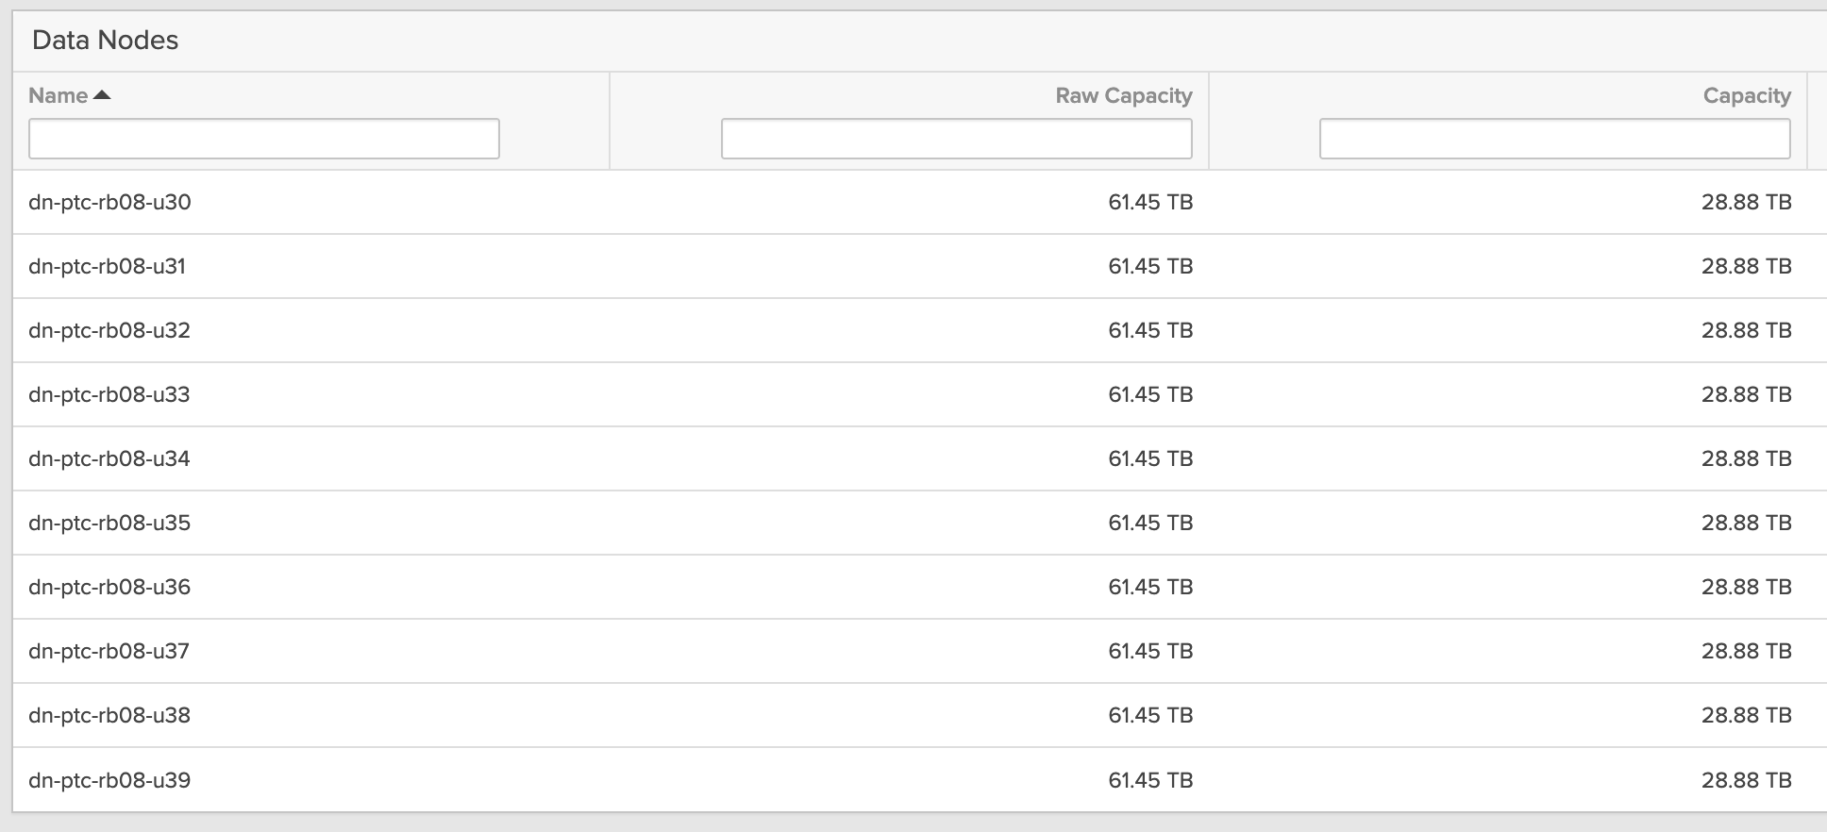Open data node dn-ptc-rb08-u34

(109, 458)
